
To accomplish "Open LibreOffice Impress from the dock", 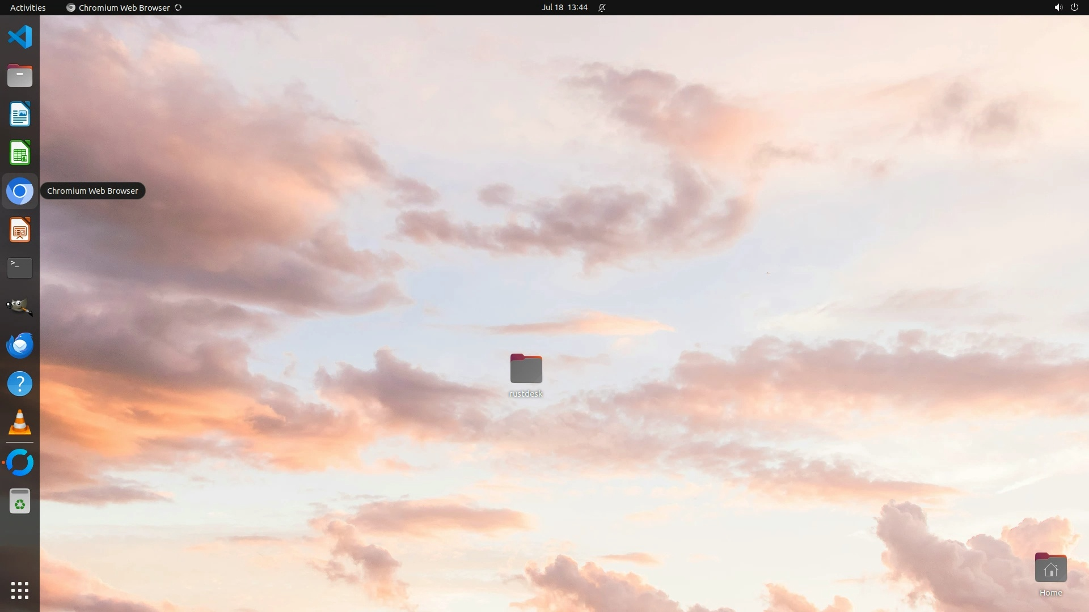I will [20, 230].
